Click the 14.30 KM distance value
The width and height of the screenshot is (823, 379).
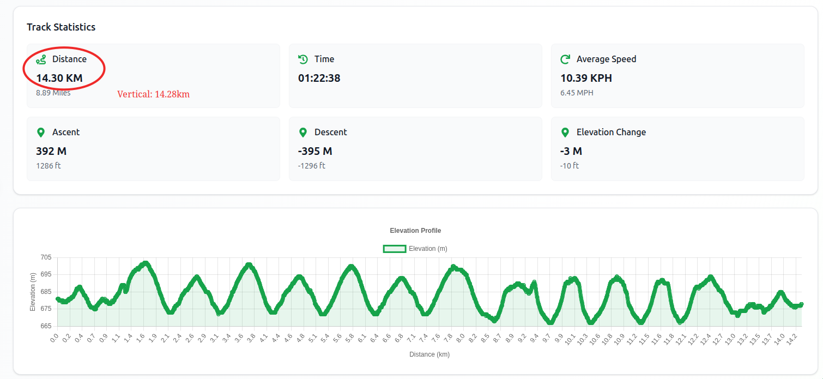pos(59,78)
